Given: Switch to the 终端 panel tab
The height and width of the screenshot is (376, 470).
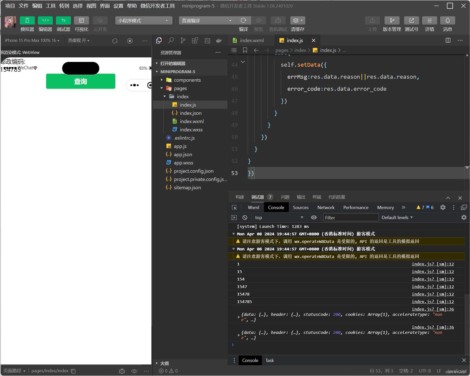Looking at the screenshot, I should pyautogui.click(x=317, y=197).
